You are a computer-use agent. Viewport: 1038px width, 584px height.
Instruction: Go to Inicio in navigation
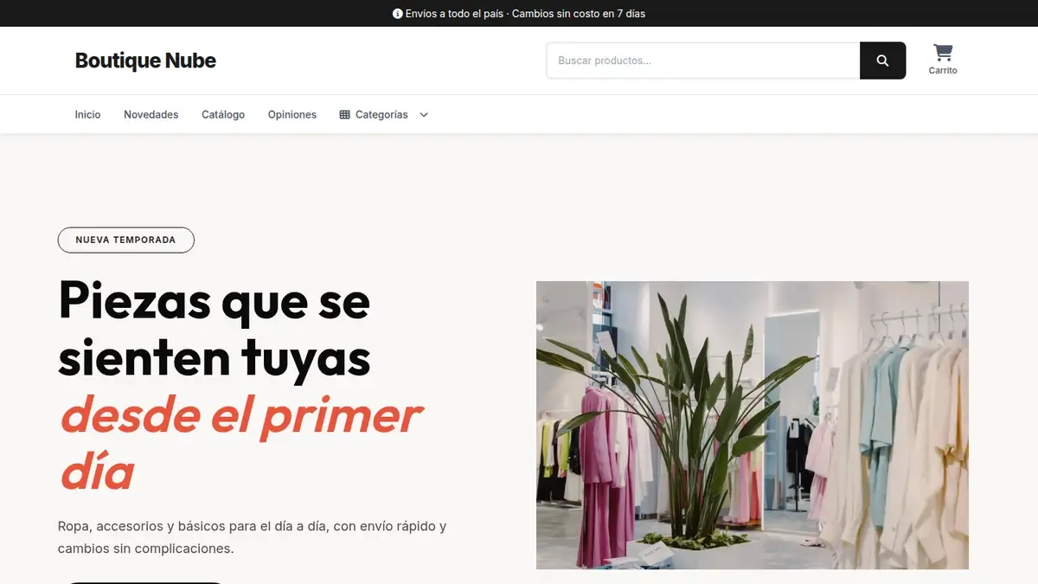click(x=87, y=114)
